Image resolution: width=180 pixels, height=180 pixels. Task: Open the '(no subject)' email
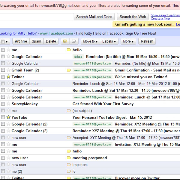pyautogui.click(x=82, y=111)
